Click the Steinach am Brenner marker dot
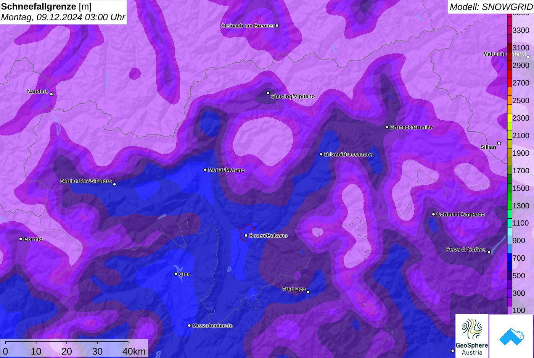534x358 pixels. coord(277,26)
